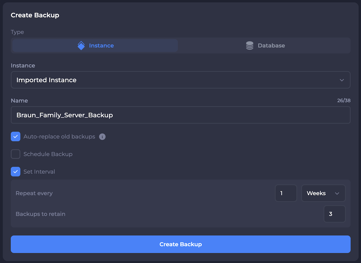Click the chevron in the Imported Instance selector

(x=342, y=80)
